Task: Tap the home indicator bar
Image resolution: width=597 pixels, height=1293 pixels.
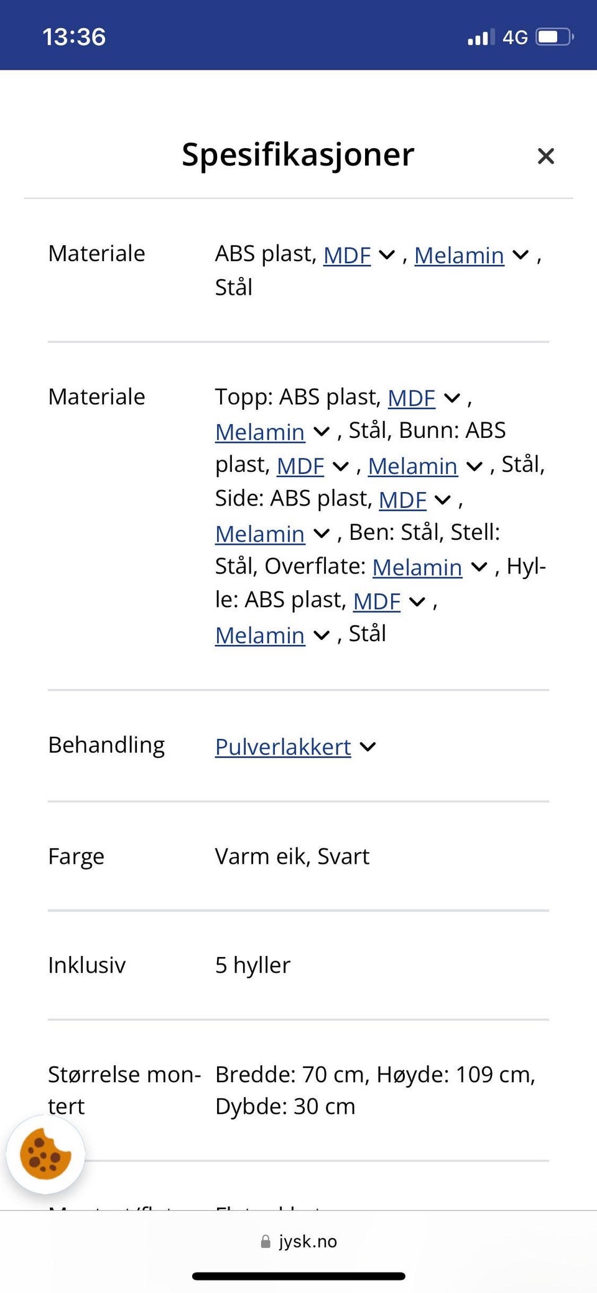Action: click(298, 1276)
